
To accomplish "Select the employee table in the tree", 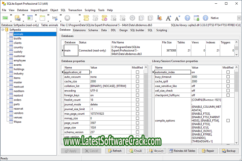I will (19, 60).
